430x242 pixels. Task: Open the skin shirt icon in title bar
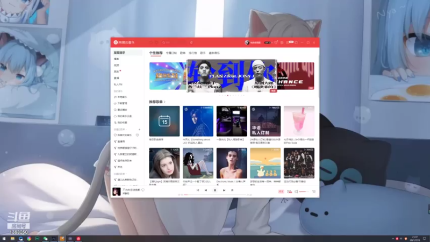(276, 42)
